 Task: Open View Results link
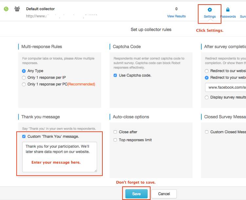click(x=176, y=16)
